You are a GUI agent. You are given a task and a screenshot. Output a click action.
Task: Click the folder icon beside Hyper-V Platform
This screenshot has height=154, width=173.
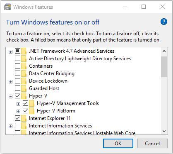[32, 111]
